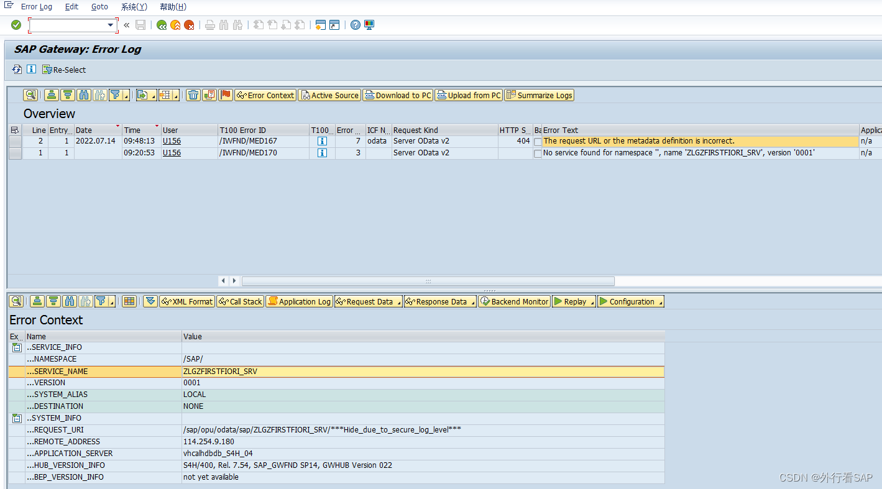
Task: Click the Details magnifier icon in Error Context toolbar
Action: pos(16,301)
